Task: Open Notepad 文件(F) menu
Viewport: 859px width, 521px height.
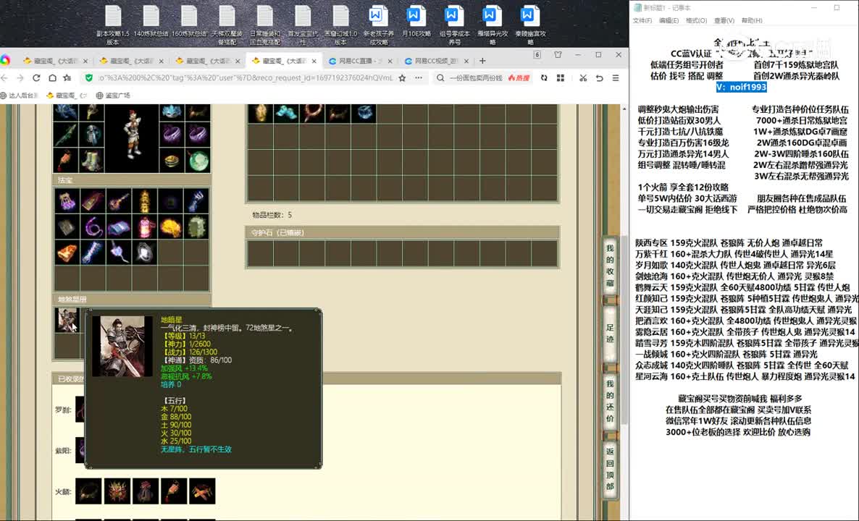Action: (x=642, y=20)
